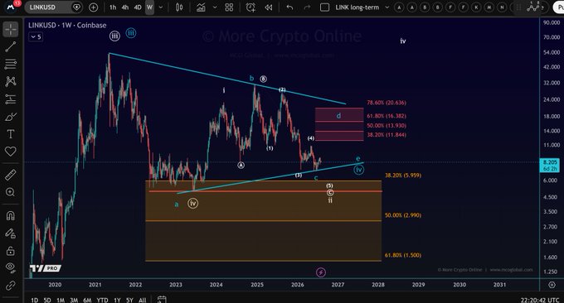Set the date range to YTD

click(102, 300)
